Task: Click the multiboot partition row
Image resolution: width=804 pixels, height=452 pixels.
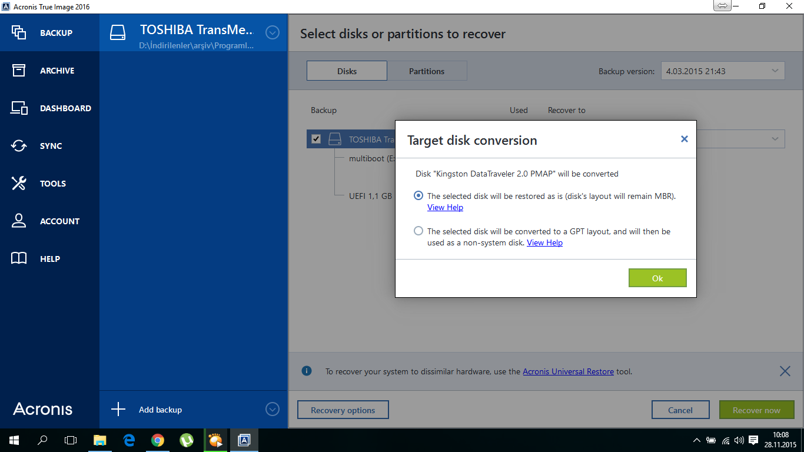Action: [x=371, y=158]
